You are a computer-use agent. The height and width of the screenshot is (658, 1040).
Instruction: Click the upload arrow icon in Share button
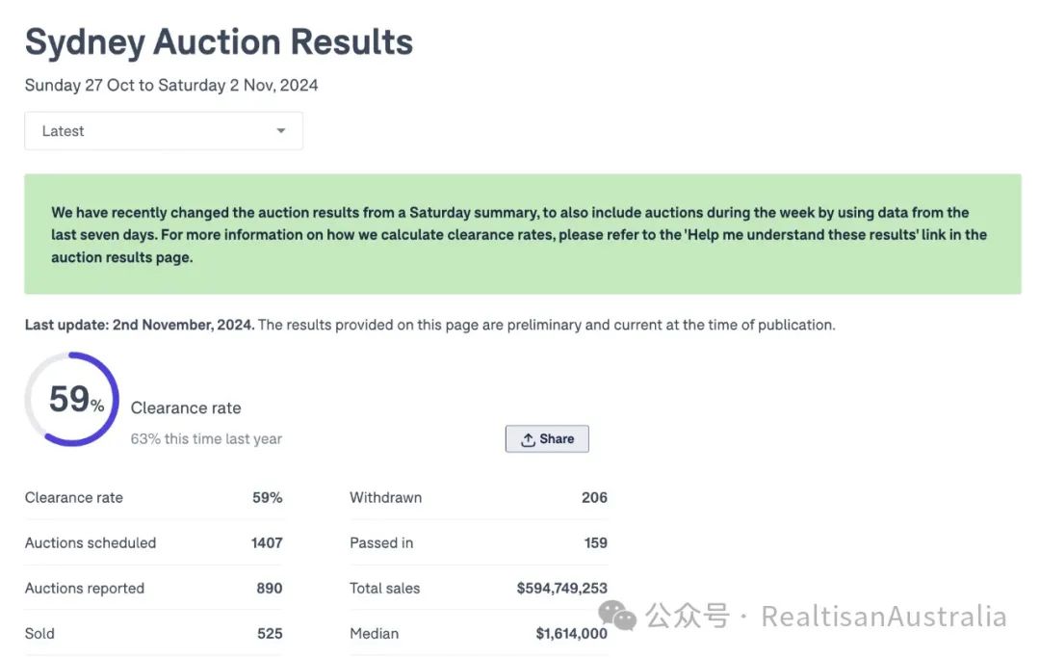coord(528,439)
